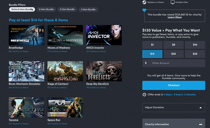210x128 pixels.
Task: Click the offer countdown clock icon
Action: click(144, 95)
